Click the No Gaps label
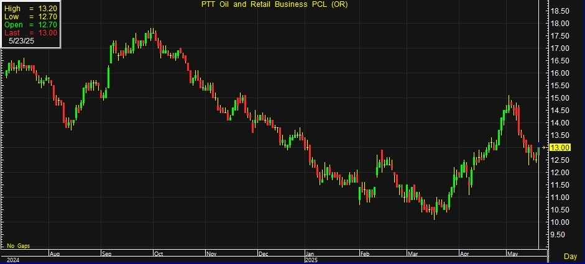585x264 pixels. point(18,246)
